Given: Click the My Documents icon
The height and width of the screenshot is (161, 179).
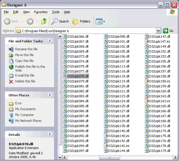Looking at the screenshot, I should pyautogui.click(x=11, y=109).
